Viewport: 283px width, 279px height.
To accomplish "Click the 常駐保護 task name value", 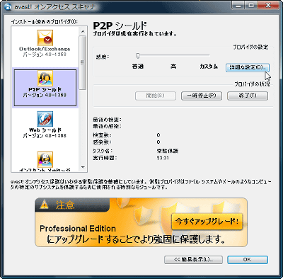I will (x=168, y=151).
